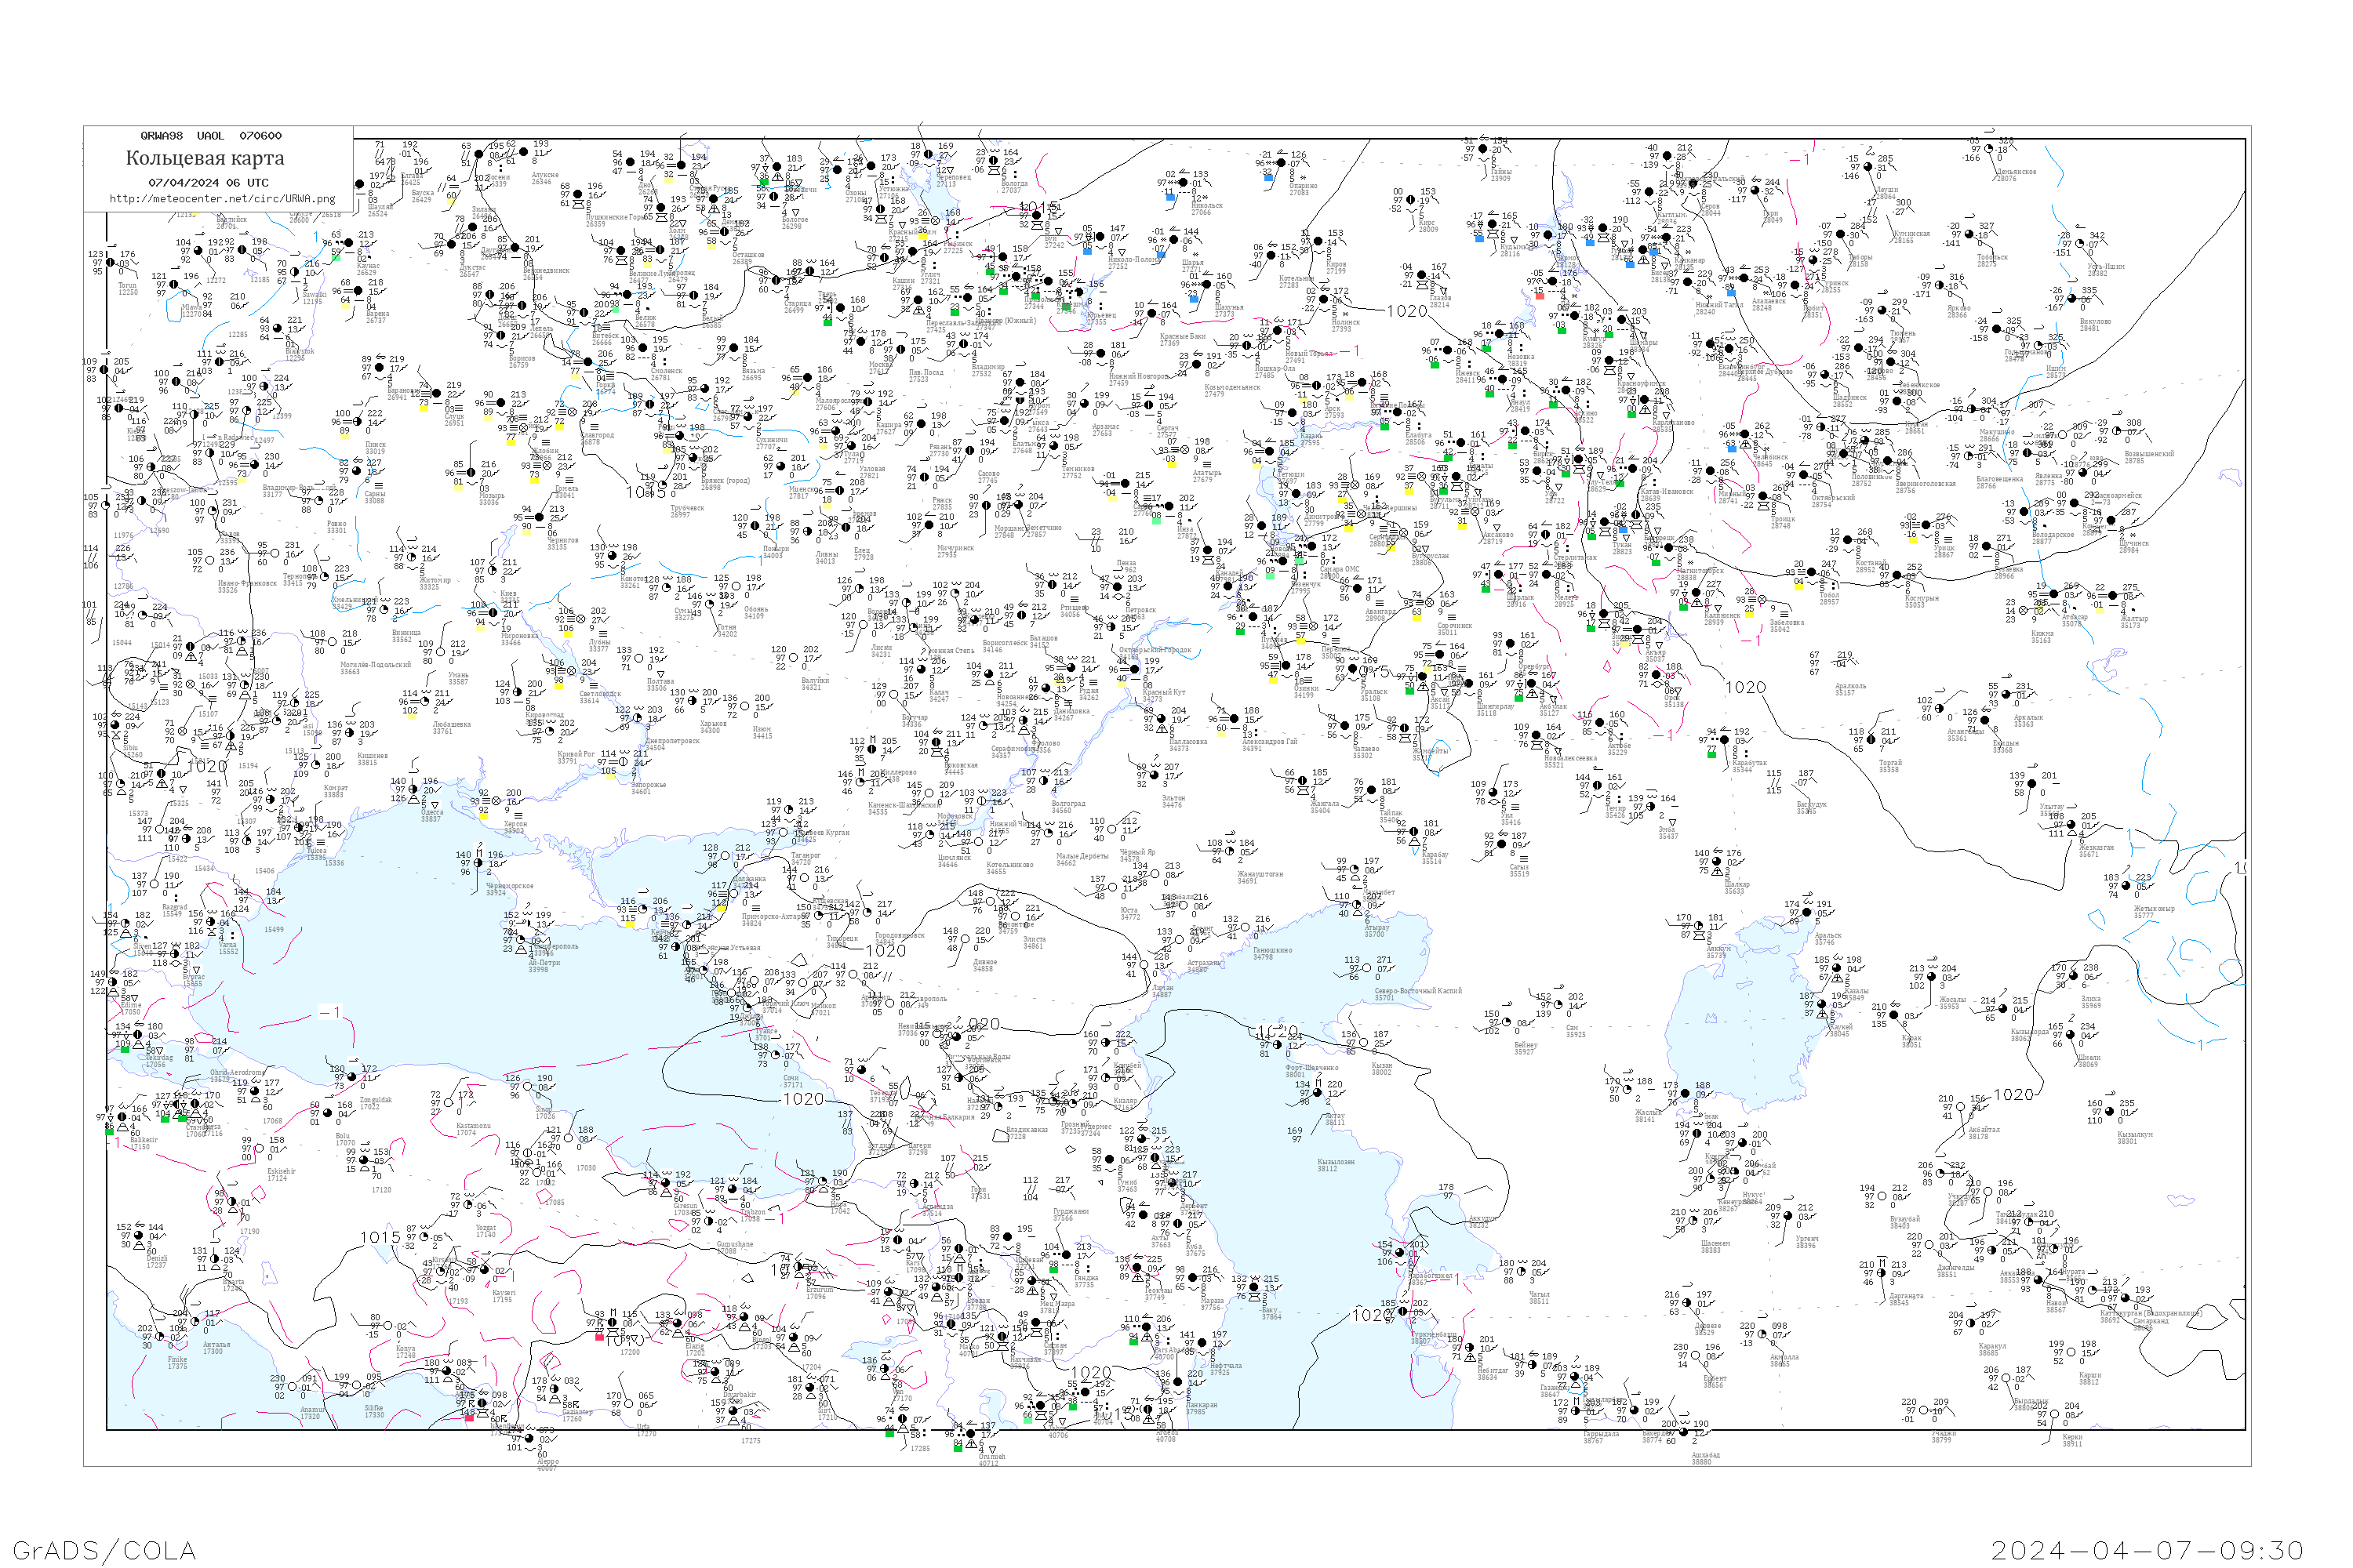This screenshot has height=1568, width=2353.
Task: Click the half-filled station circle above Torun
Action: tap(111, 263)
